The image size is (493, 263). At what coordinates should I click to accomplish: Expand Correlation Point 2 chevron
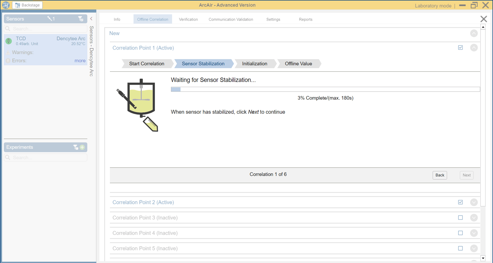pyautogui.click(x=474, y=202)
